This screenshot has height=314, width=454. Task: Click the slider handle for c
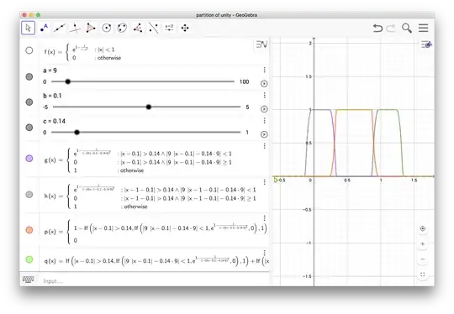pyautogui.click(x=77, y=133)
